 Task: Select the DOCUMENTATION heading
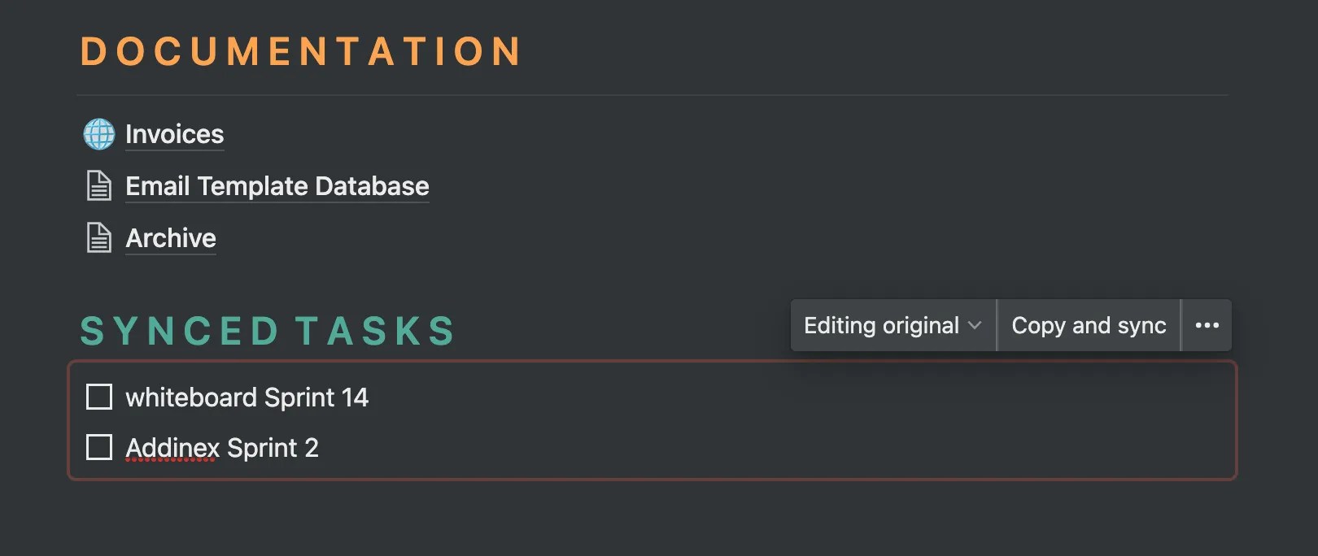[299, 51]
